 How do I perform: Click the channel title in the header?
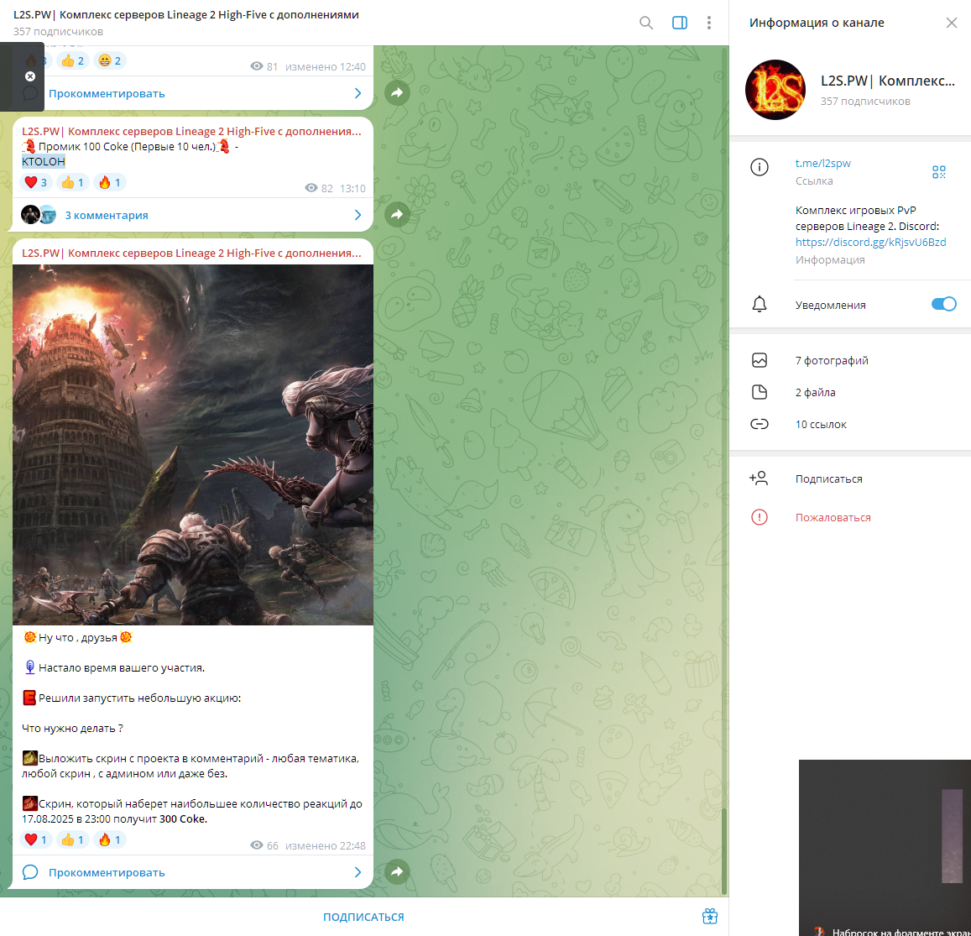[185, 14]
